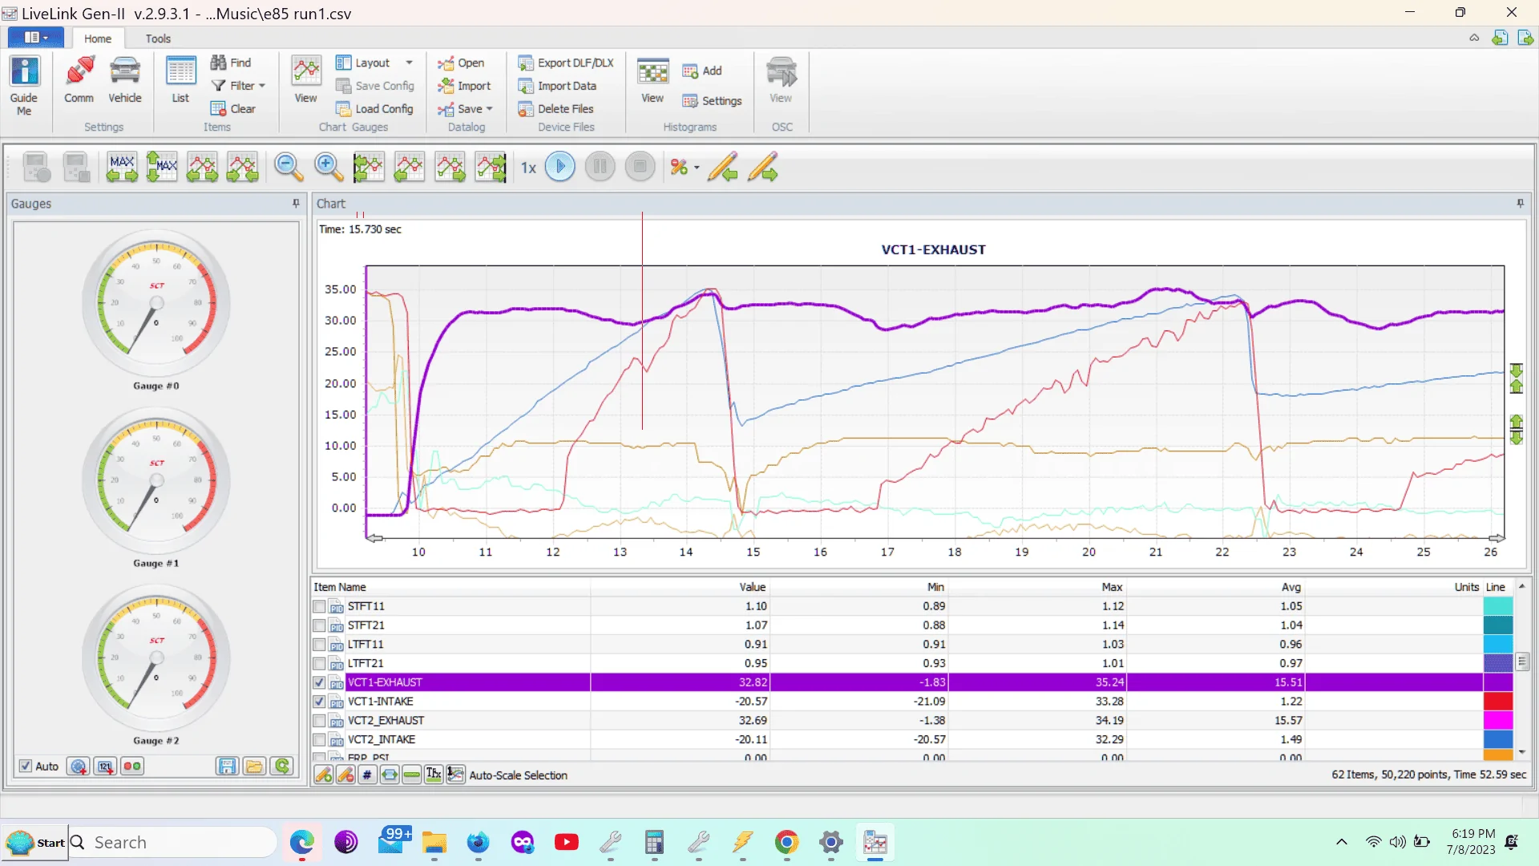Click the item list vertical scrollbar
Viewport: 1539px width, 866px height.
point(1522,670)
